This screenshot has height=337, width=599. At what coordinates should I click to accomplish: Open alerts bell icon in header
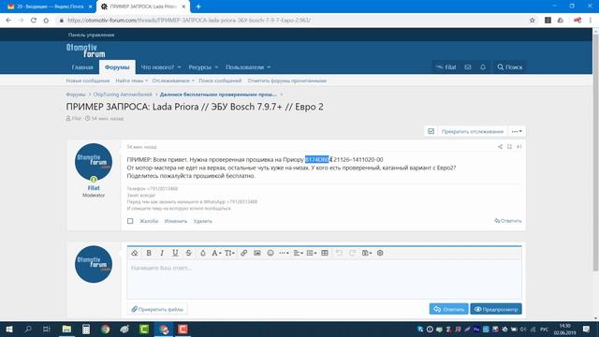pyautogui.click(x=483, y=67)
